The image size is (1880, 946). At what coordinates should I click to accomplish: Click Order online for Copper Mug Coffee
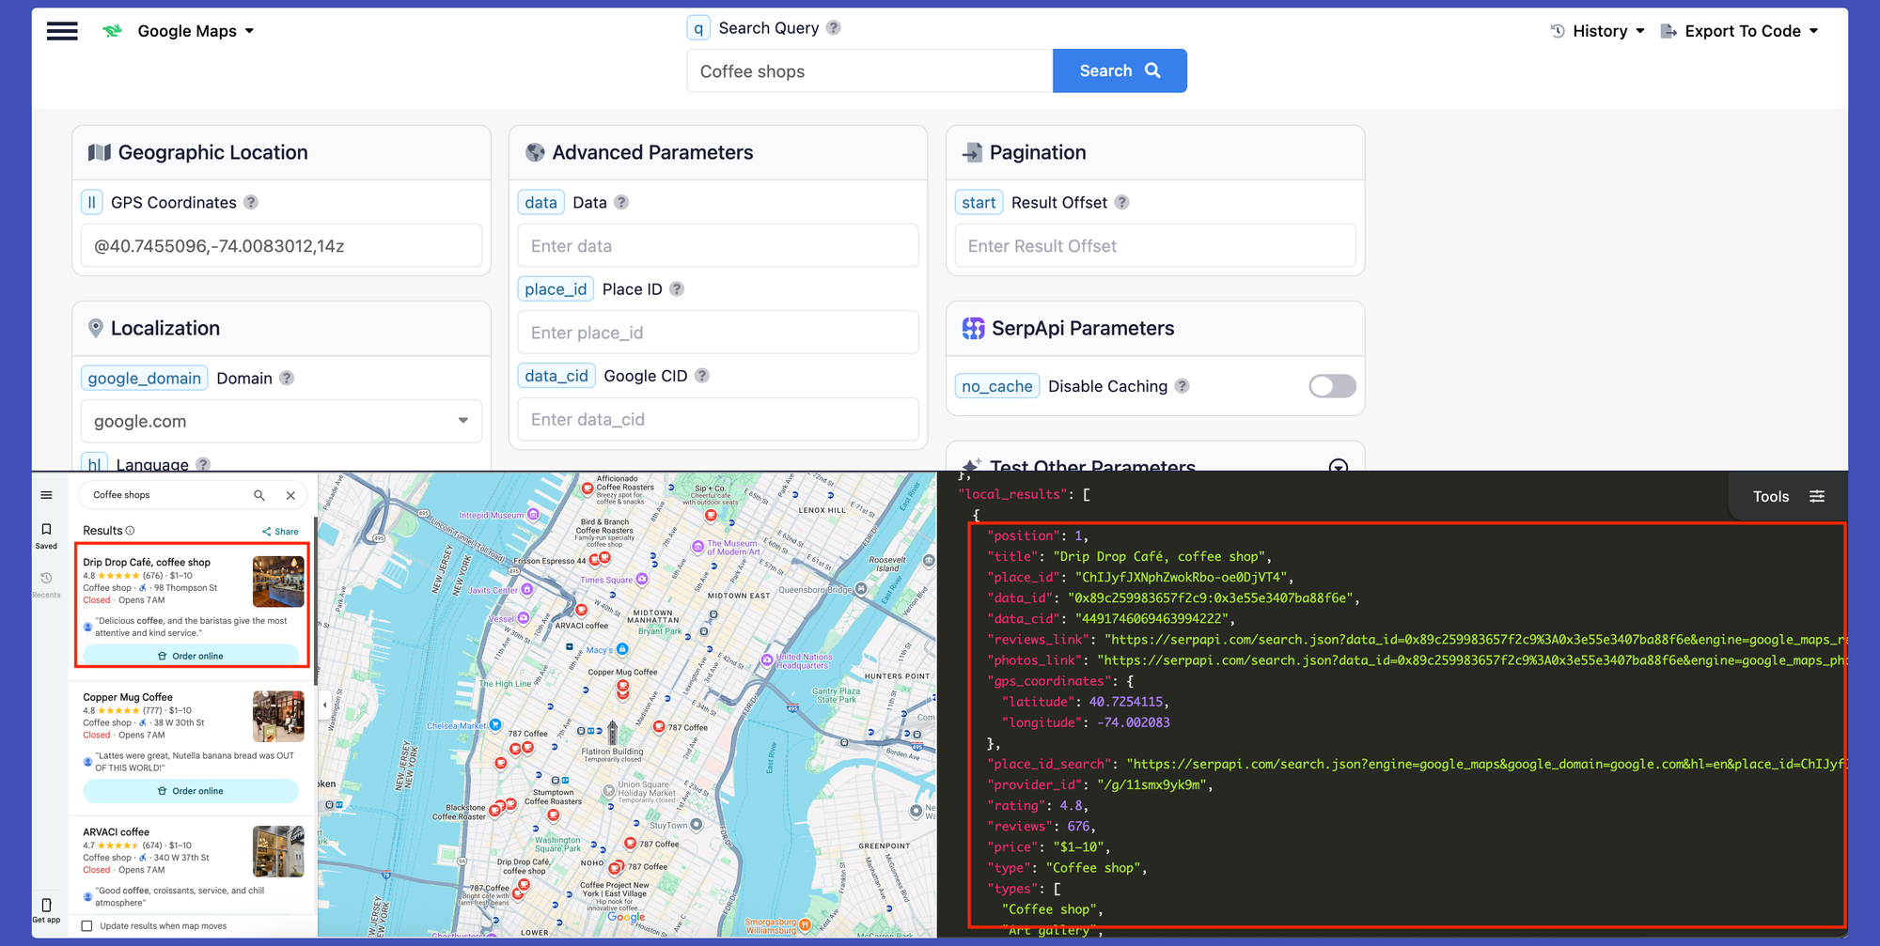click(x=191, y=791)
